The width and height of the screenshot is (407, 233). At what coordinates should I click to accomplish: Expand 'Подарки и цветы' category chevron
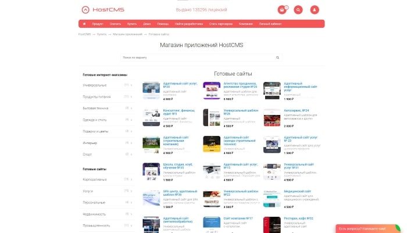click(x=131, y=131)
